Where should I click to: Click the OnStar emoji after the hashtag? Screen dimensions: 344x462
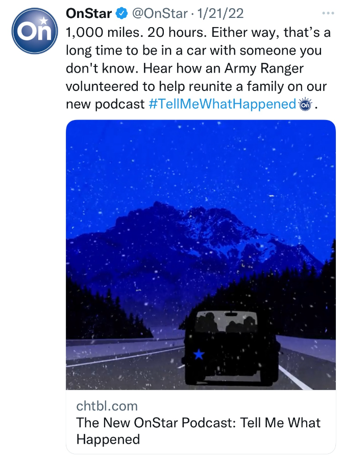pyautogui.click(x=306, y=105)
